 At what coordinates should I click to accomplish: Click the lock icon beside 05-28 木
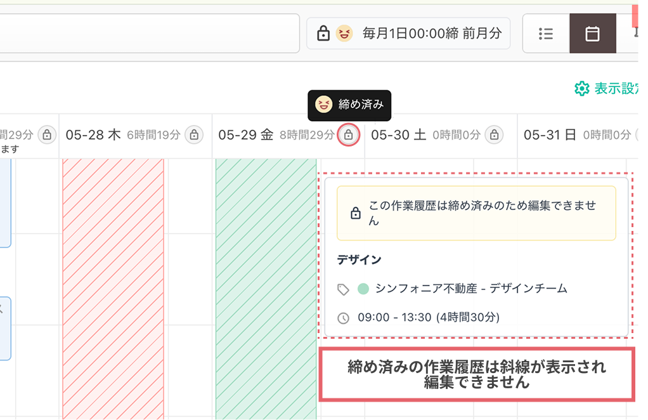point(194,135)
